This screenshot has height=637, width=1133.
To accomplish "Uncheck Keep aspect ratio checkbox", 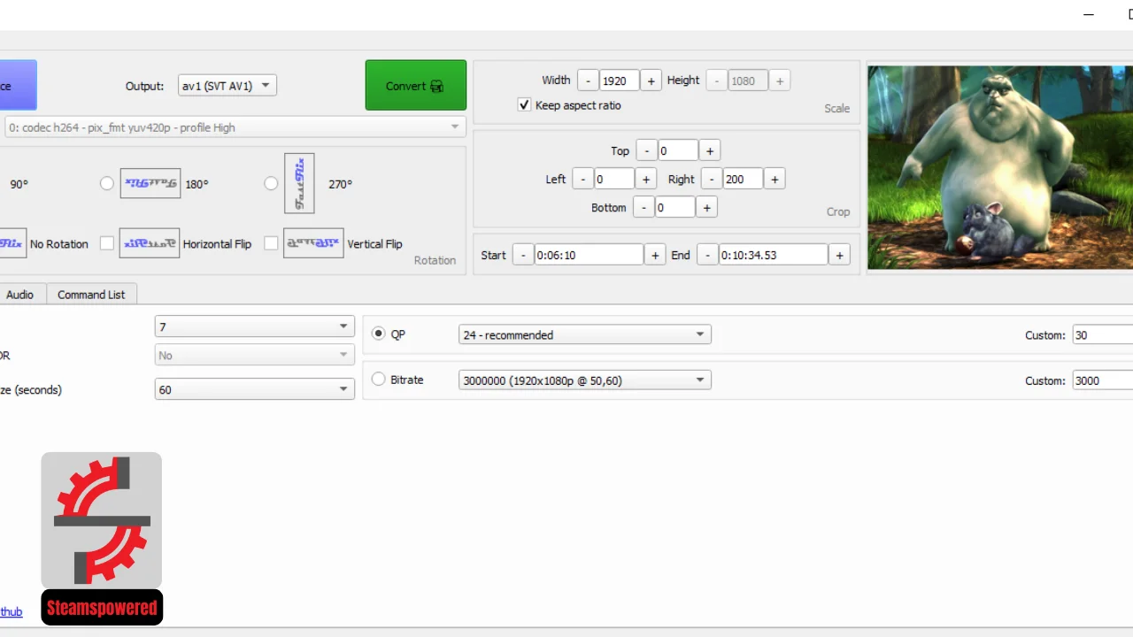I will pyautogui.click(x=524, y=104).
